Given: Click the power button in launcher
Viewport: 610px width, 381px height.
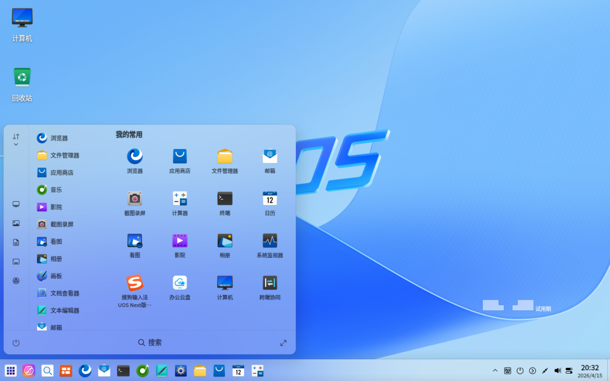Looking at the screenshot, I should tap(16, 343).
